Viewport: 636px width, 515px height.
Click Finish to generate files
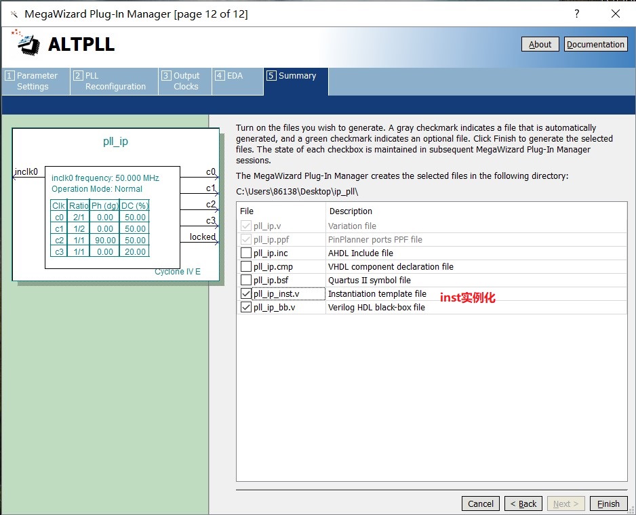click(608, 503)
